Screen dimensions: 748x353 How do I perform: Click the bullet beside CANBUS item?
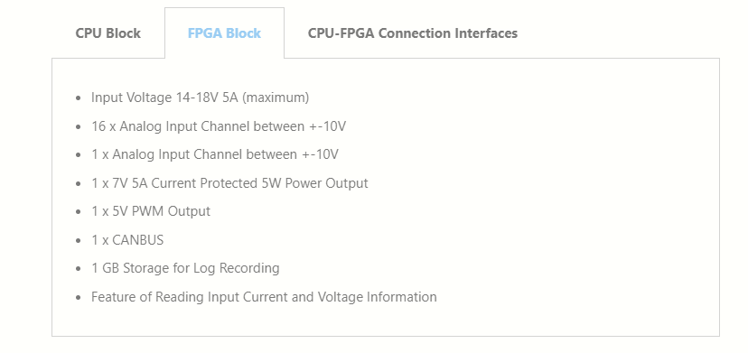click(x=79, y=240)
